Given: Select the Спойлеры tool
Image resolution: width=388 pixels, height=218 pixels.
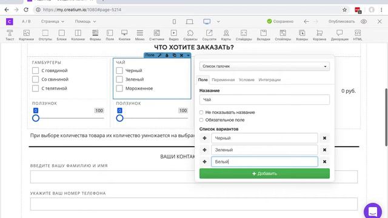Looking at the screenshot, I should 283,35.
